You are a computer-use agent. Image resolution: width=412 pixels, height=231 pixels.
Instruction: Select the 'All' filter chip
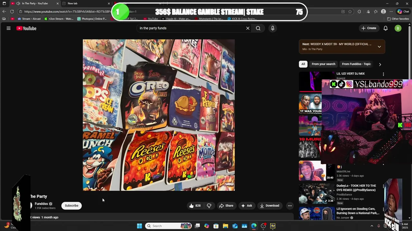tap(303, 64)
